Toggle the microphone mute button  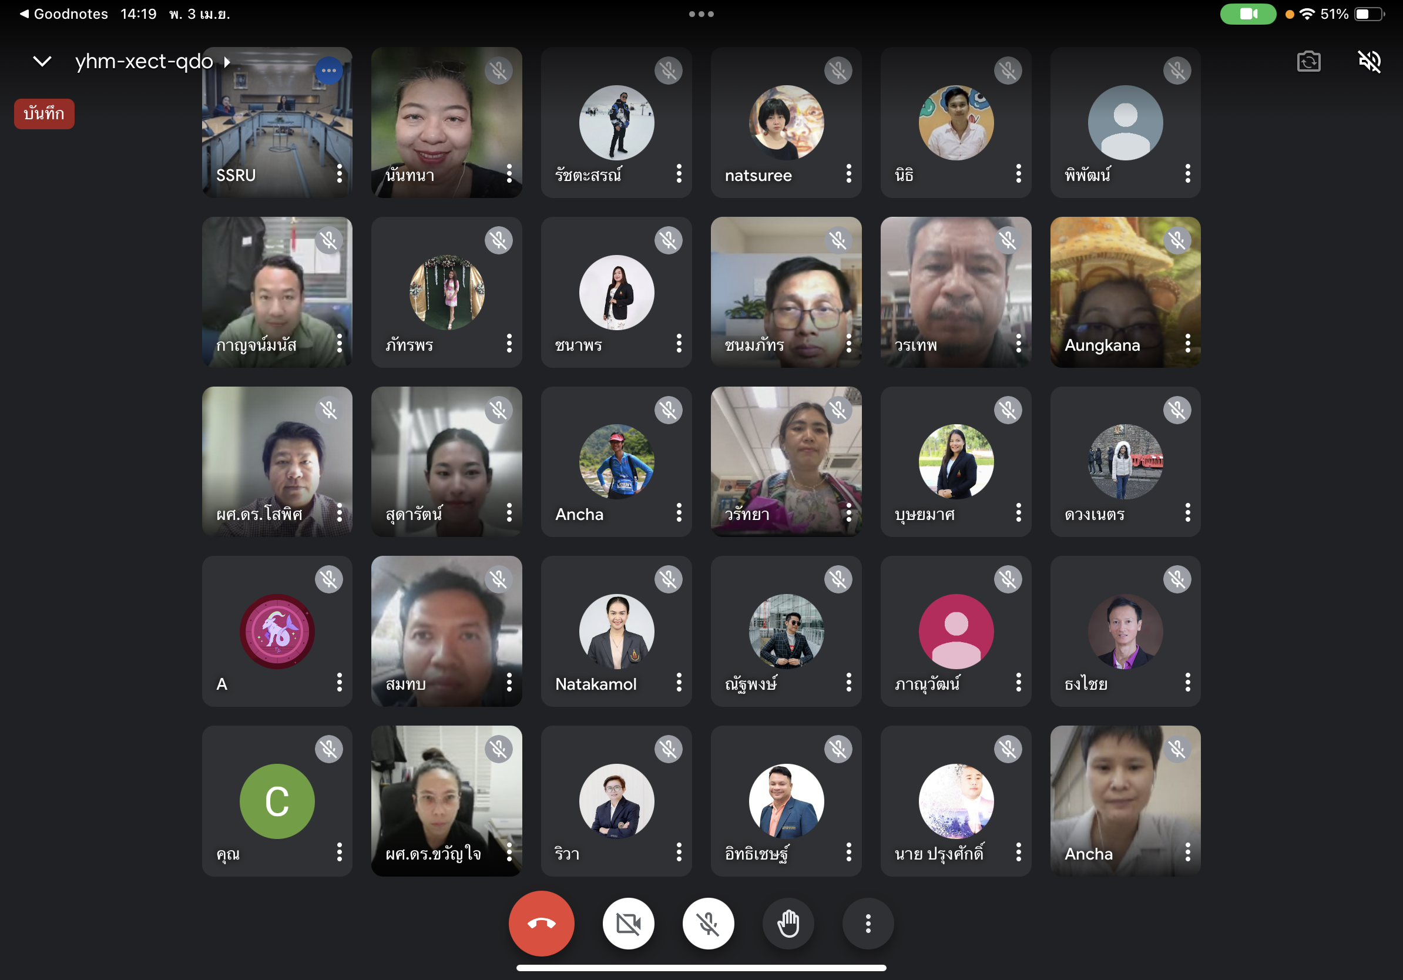[x=708, y=923]
